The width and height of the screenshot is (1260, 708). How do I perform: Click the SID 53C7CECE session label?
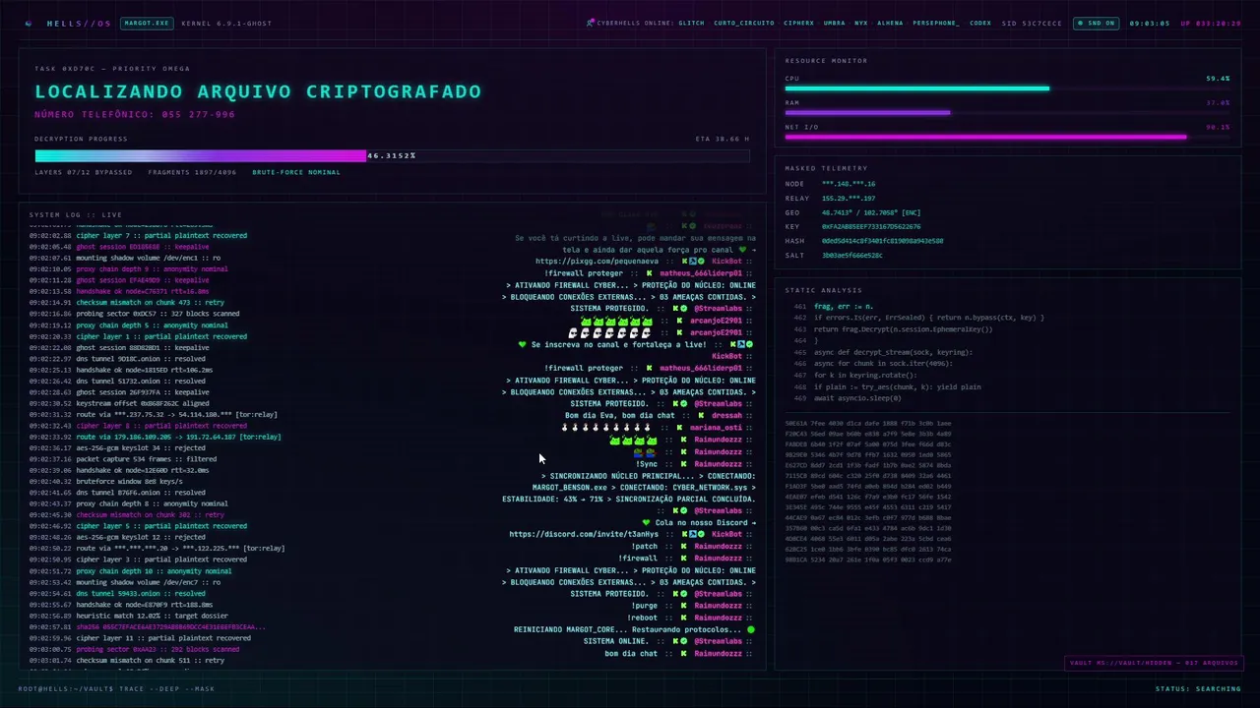1032,23
